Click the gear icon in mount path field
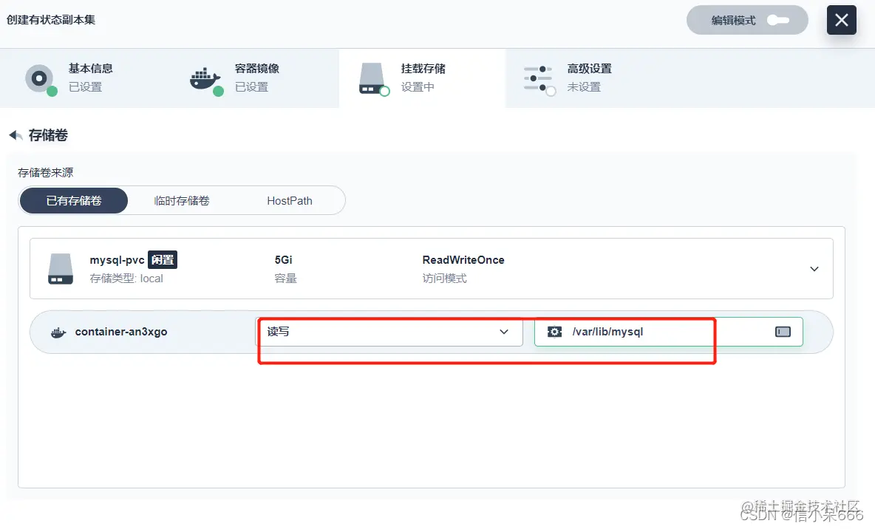This screenshot has width=875, height=529. [x=554, y=332]
